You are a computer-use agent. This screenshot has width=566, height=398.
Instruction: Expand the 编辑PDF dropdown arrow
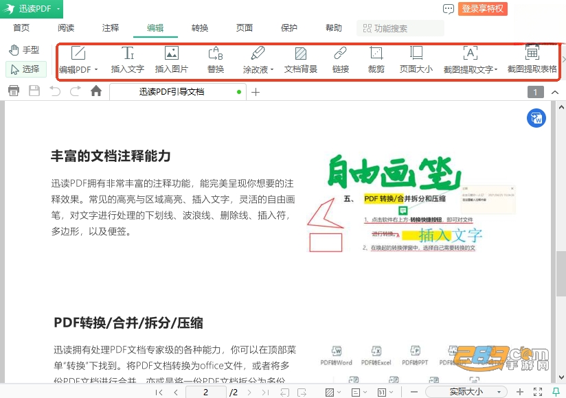[x=96, y=69]
